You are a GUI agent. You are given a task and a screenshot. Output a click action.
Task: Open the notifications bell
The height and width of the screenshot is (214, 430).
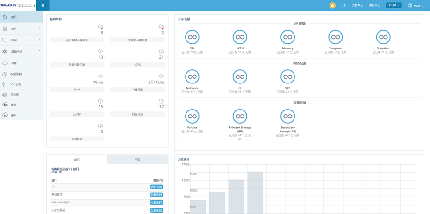[x=332, y=6]
